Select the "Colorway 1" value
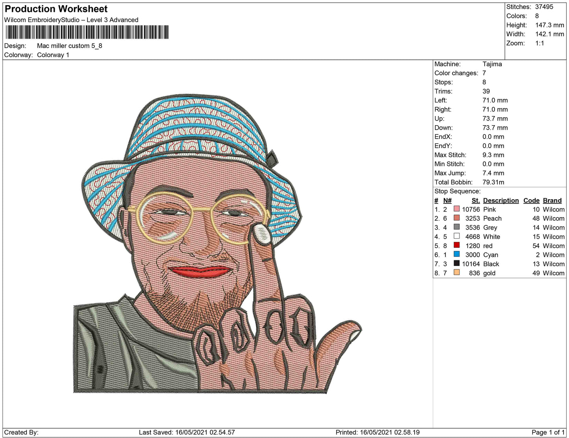 pos(53,55)
